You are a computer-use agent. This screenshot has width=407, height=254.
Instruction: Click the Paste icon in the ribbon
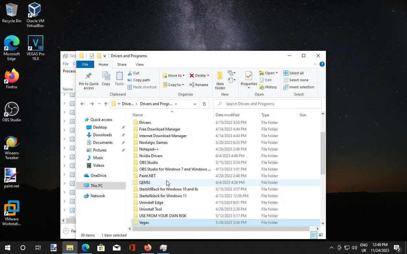pos(119,78)
